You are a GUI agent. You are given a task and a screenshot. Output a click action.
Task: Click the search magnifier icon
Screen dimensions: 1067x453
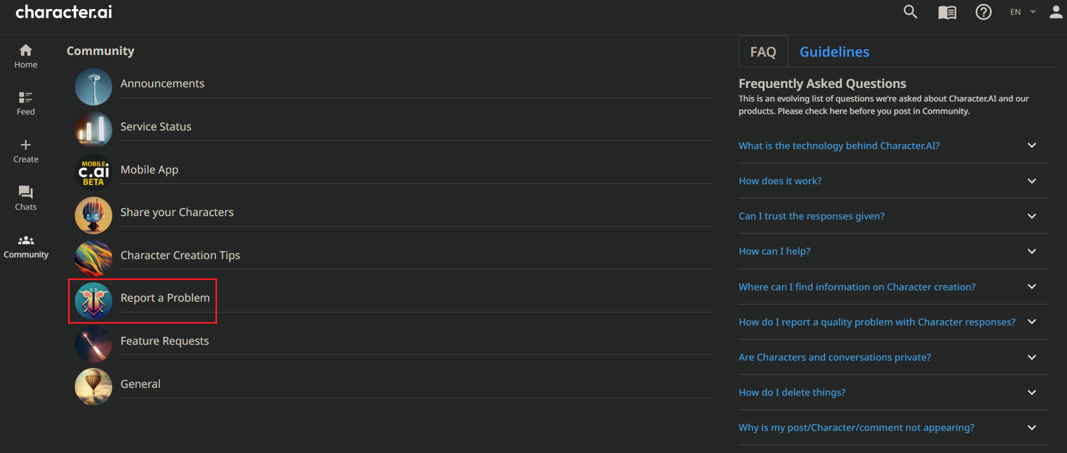coord(910,12)
